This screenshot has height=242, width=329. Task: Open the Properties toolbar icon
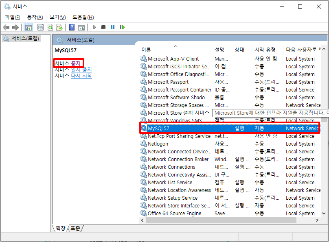point(40,27)
